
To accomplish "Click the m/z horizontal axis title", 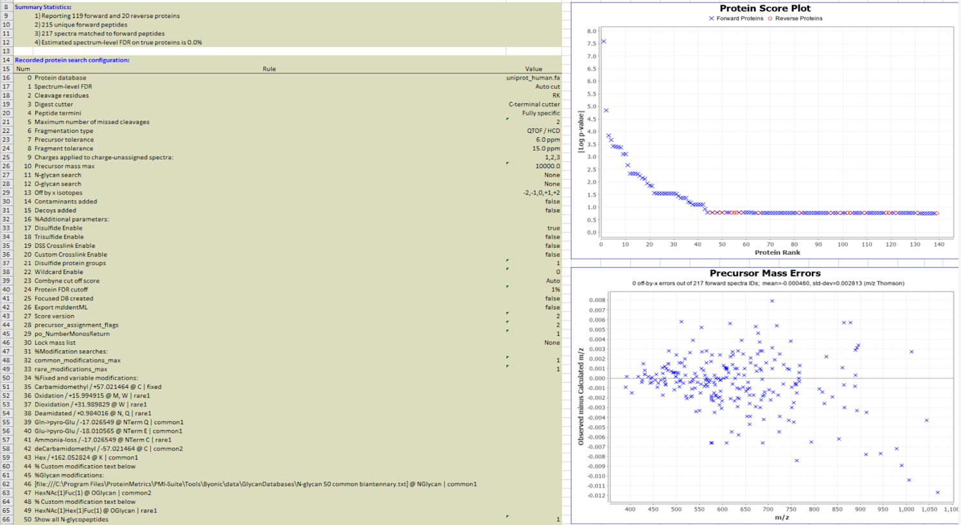I will [x=781, y=517].
